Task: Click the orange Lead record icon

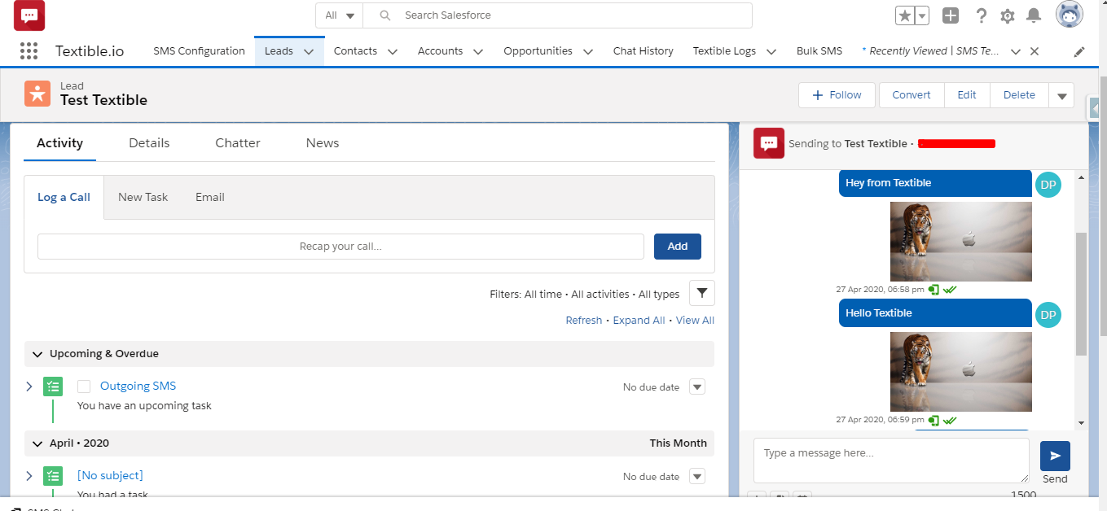Action: (37, 94)
